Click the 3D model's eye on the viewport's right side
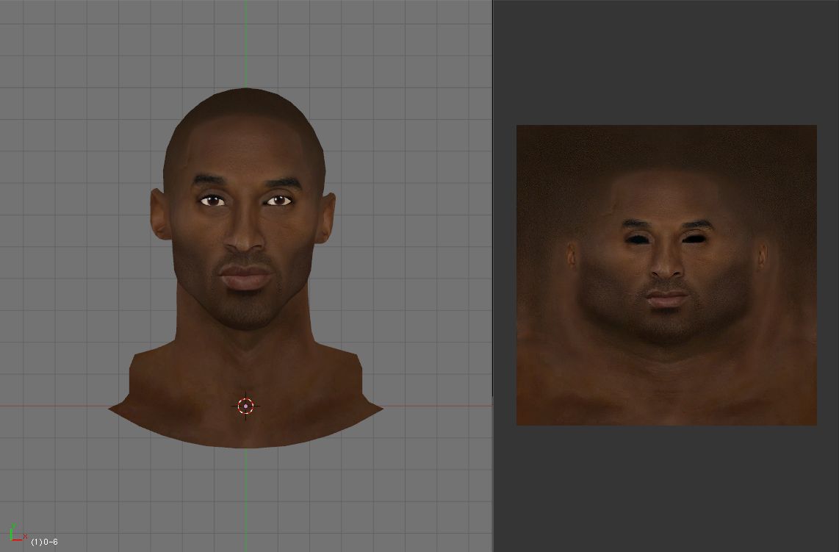 point(278,200)
